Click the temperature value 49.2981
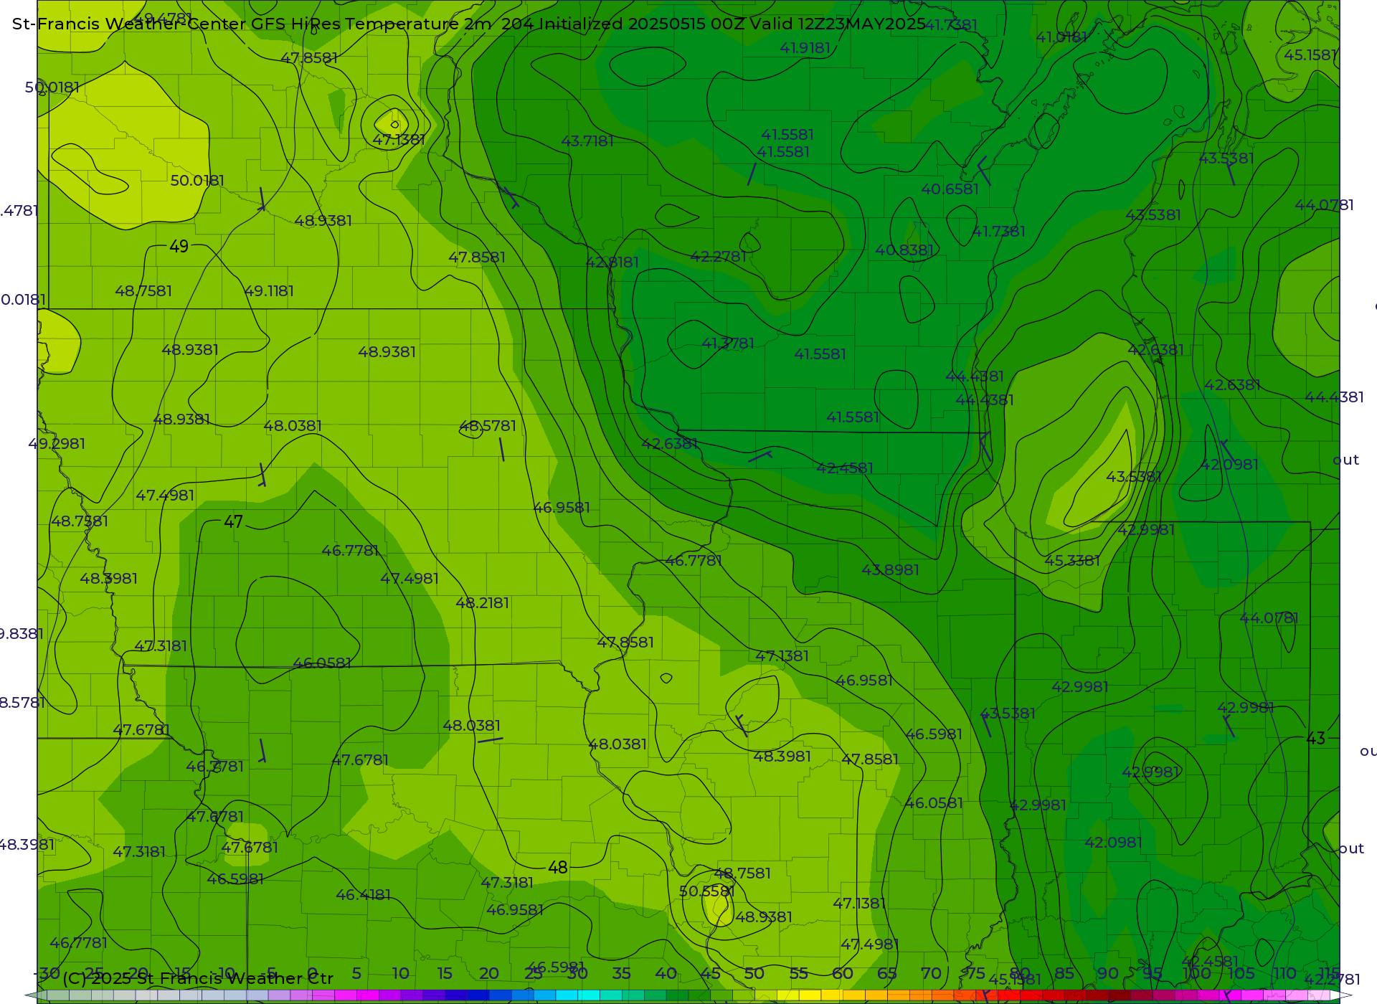Viewport: 1377px width, 1004px height. [57, 444]
